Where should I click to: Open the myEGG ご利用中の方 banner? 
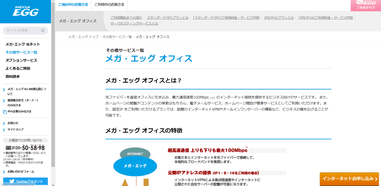point(366,6)
